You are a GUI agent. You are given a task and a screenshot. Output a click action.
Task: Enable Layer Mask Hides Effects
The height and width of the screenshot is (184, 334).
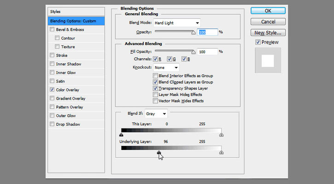[155, 95]
